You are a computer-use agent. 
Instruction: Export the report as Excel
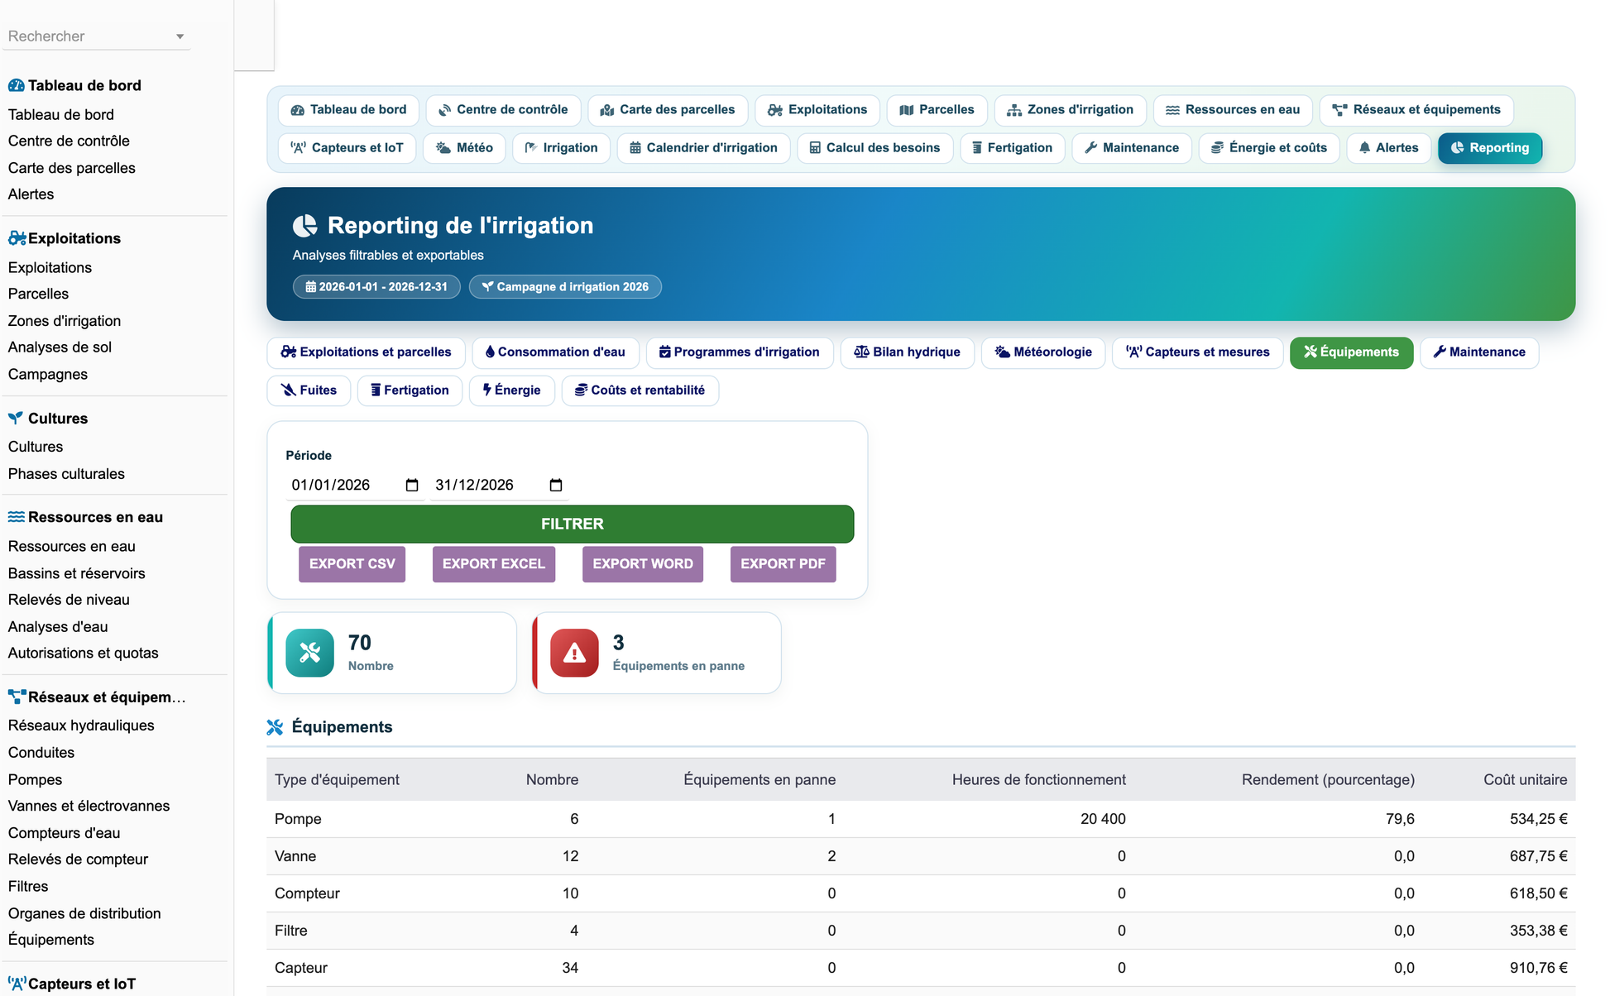pos(494,563)
